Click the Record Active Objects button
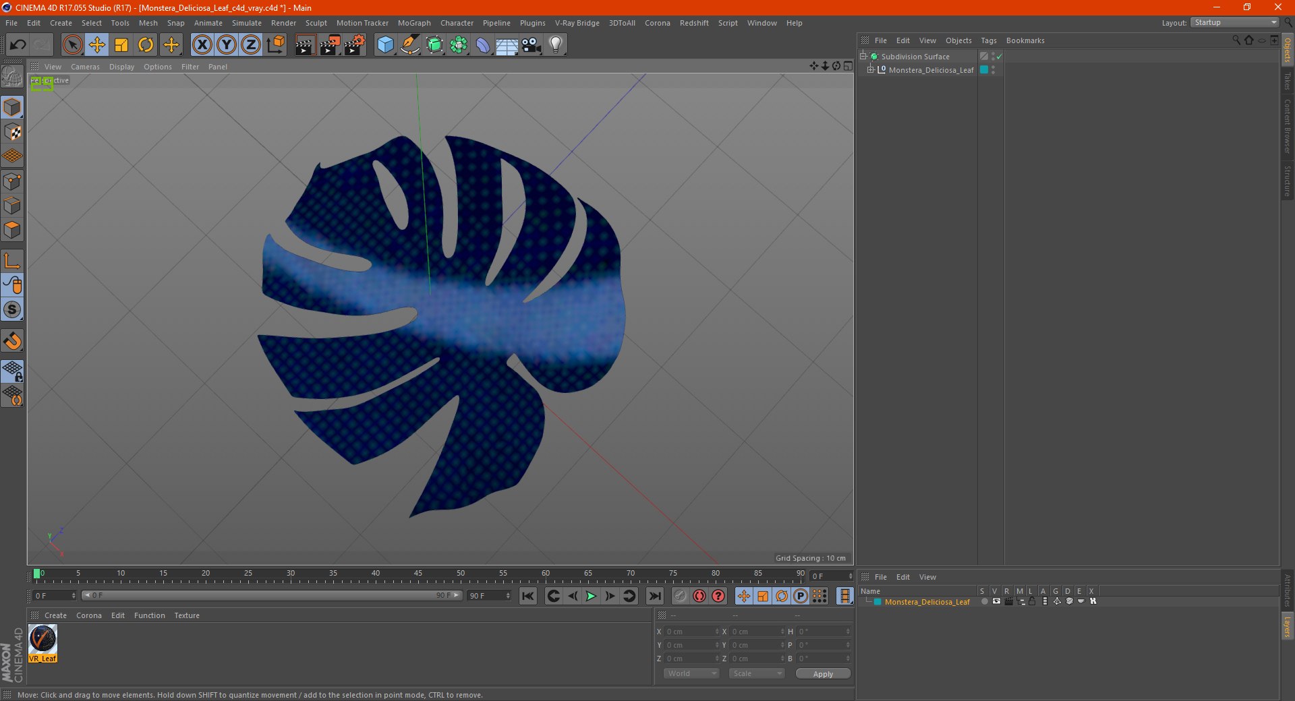Screen dimensions: 1295x701 pyautogui.click(x=681, y=596)
